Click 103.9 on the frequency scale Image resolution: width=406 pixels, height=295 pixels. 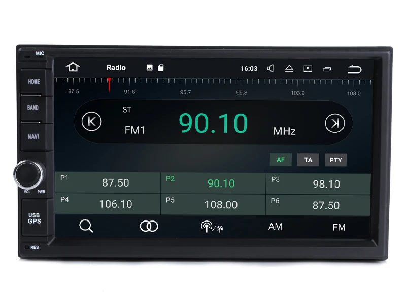(298, 93)
